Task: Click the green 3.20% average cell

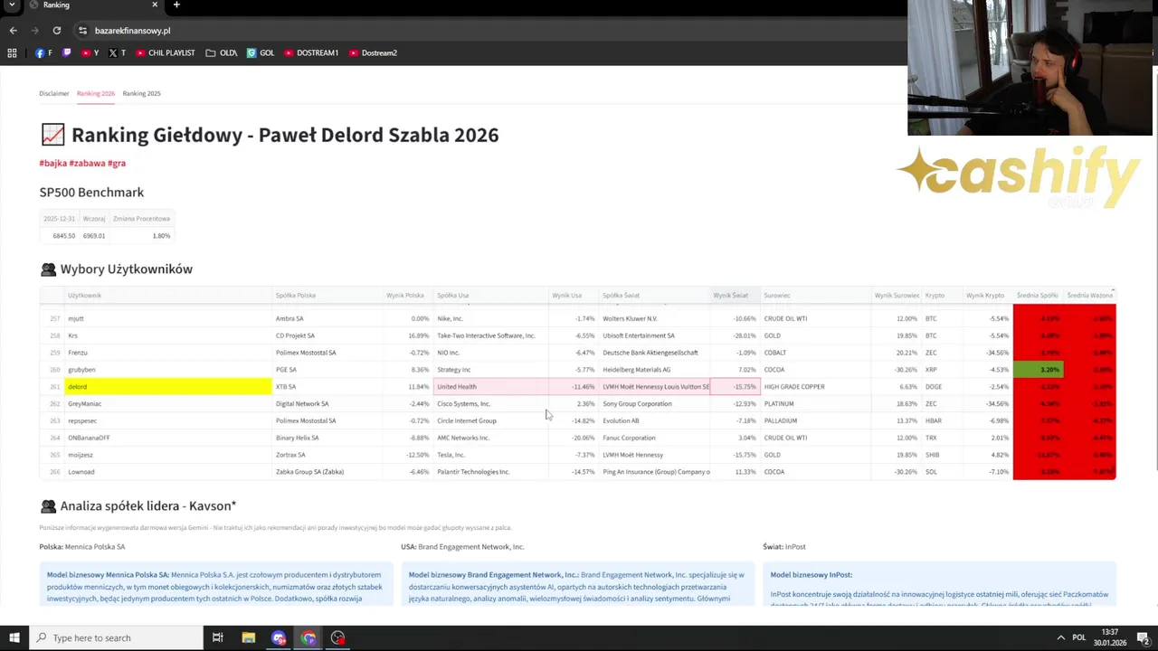Action: pyautogui.click(x=1038, y=369)
